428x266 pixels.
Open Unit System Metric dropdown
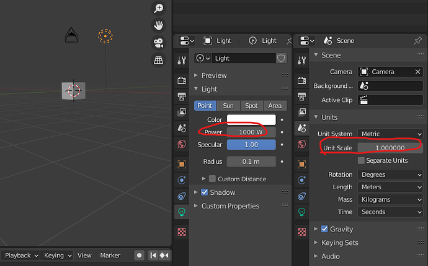coord(390,134)
